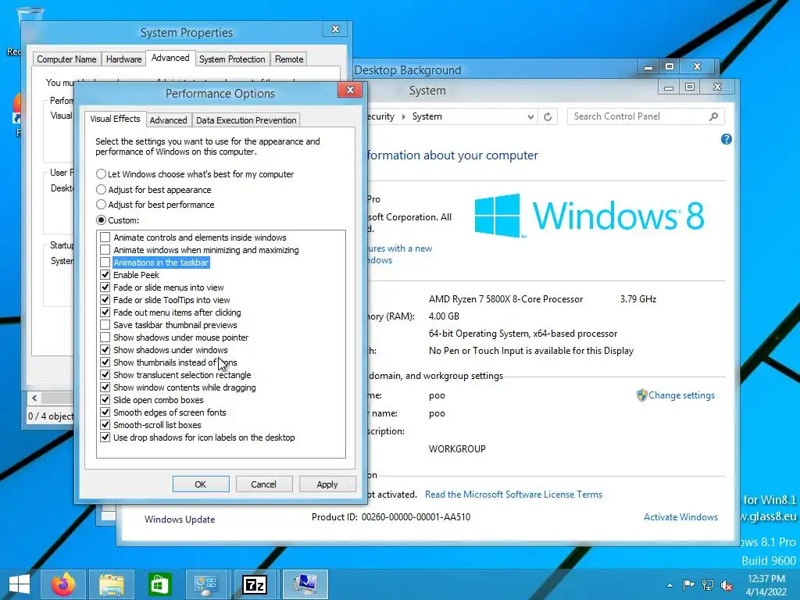
Task: Open the Computer Name tab in System Properties
Action: tap(66, 59)
